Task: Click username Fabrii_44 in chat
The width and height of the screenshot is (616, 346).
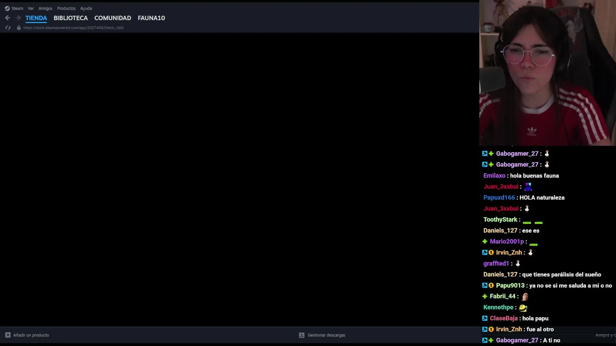Action: point(502,297)
